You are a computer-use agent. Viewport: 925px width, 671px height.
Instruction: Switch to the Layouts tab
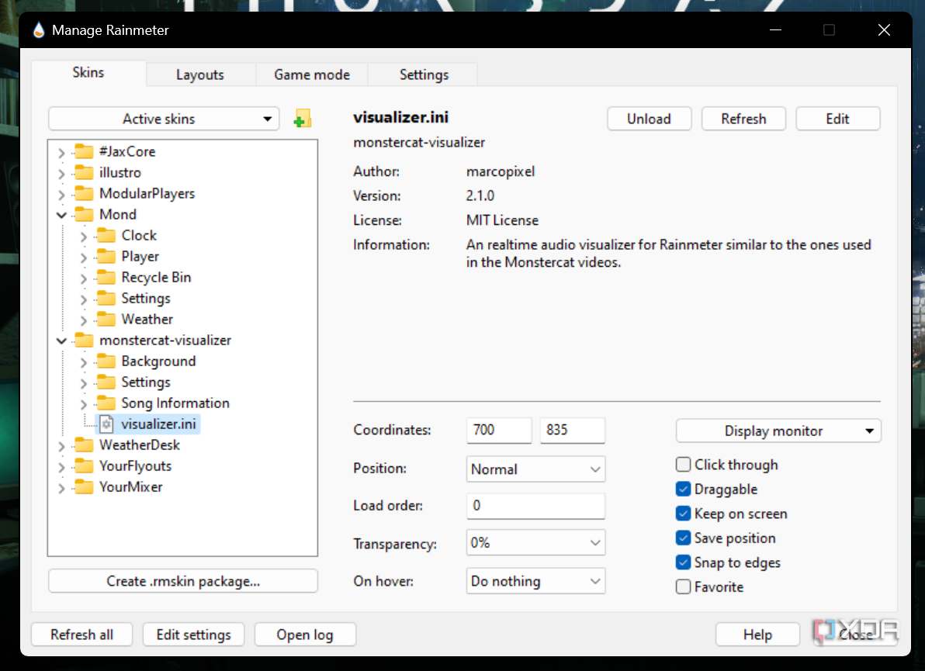point(200,75)
